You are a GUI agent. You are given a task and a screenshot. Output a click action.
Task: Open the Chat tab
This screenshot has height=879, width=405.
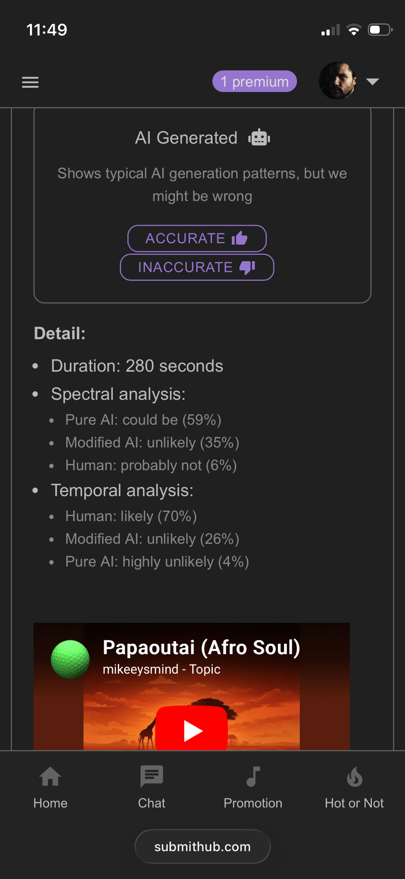(152, 787)
